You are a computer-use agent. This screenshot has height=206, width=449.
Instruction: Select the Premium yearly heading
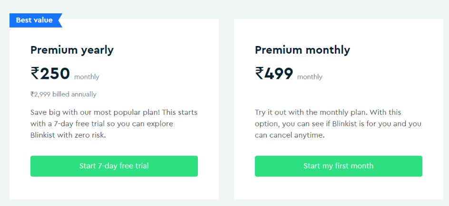tap(72, 50)
